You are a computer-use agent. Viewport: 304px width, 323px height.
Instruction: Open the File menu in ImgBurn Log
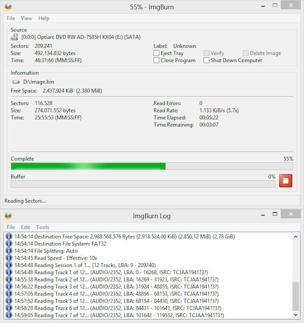(x=10, y=227)
